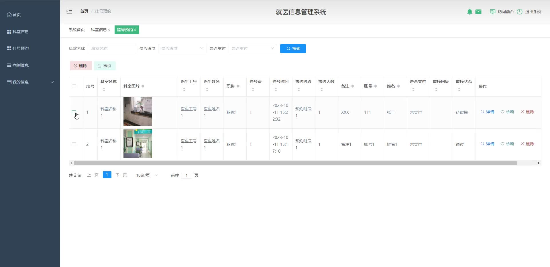550x267 pixels.
Task: Sort by 账号 column sort arrows
Action: 376,86
